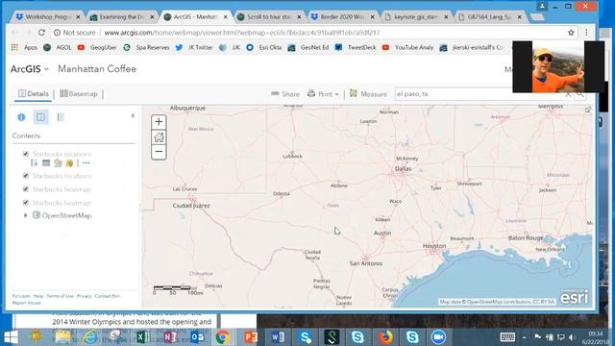The image size is (615, 346).
Task: Switch to the Scroll to tour browser tab
Action: pos(269,17)
